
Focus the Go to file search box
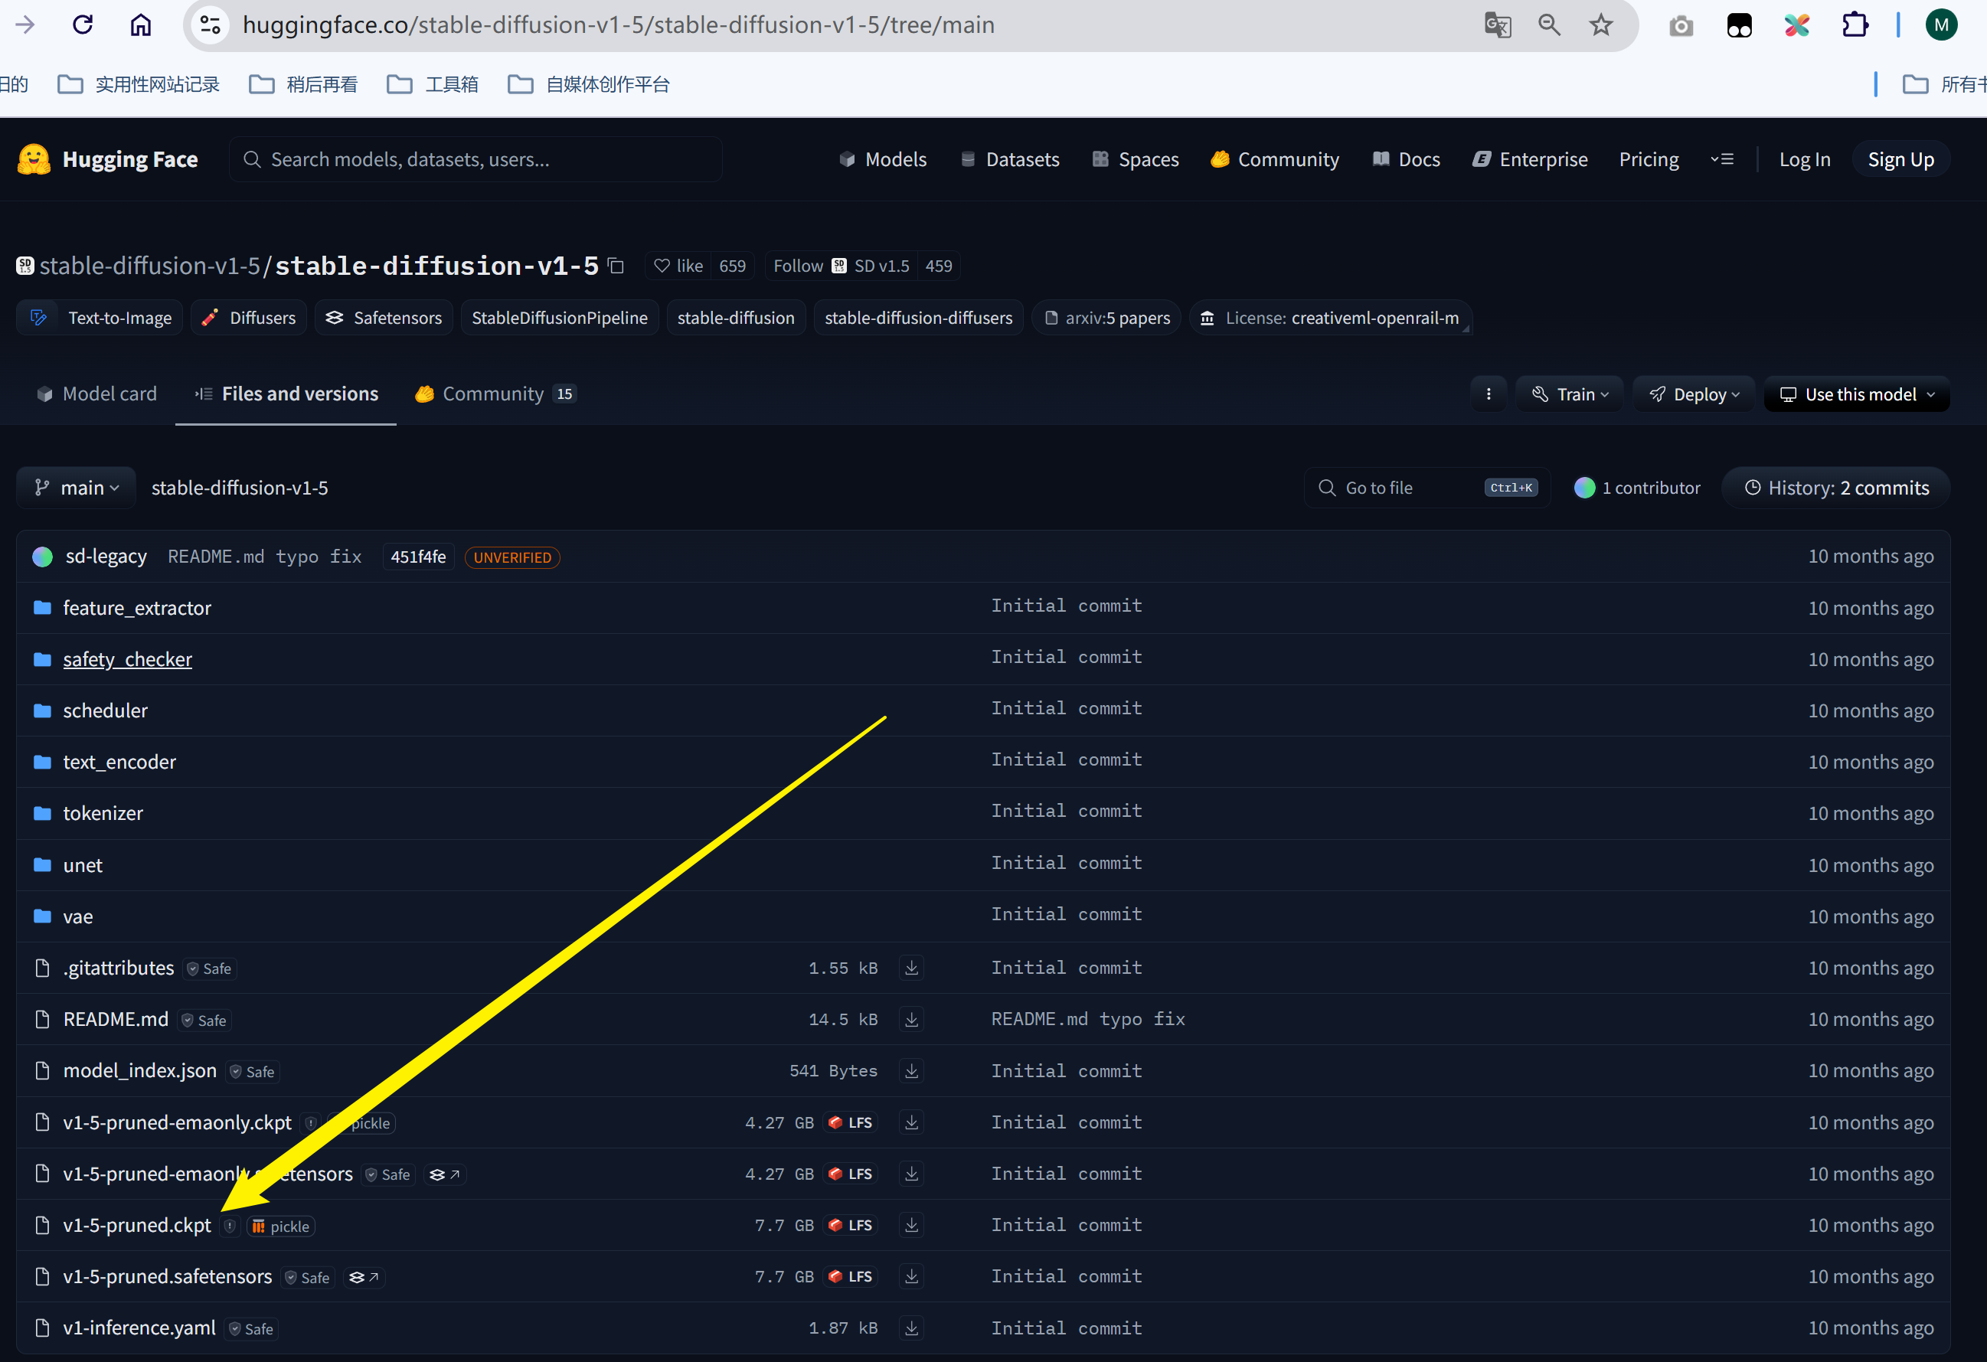click(1427, 488)
